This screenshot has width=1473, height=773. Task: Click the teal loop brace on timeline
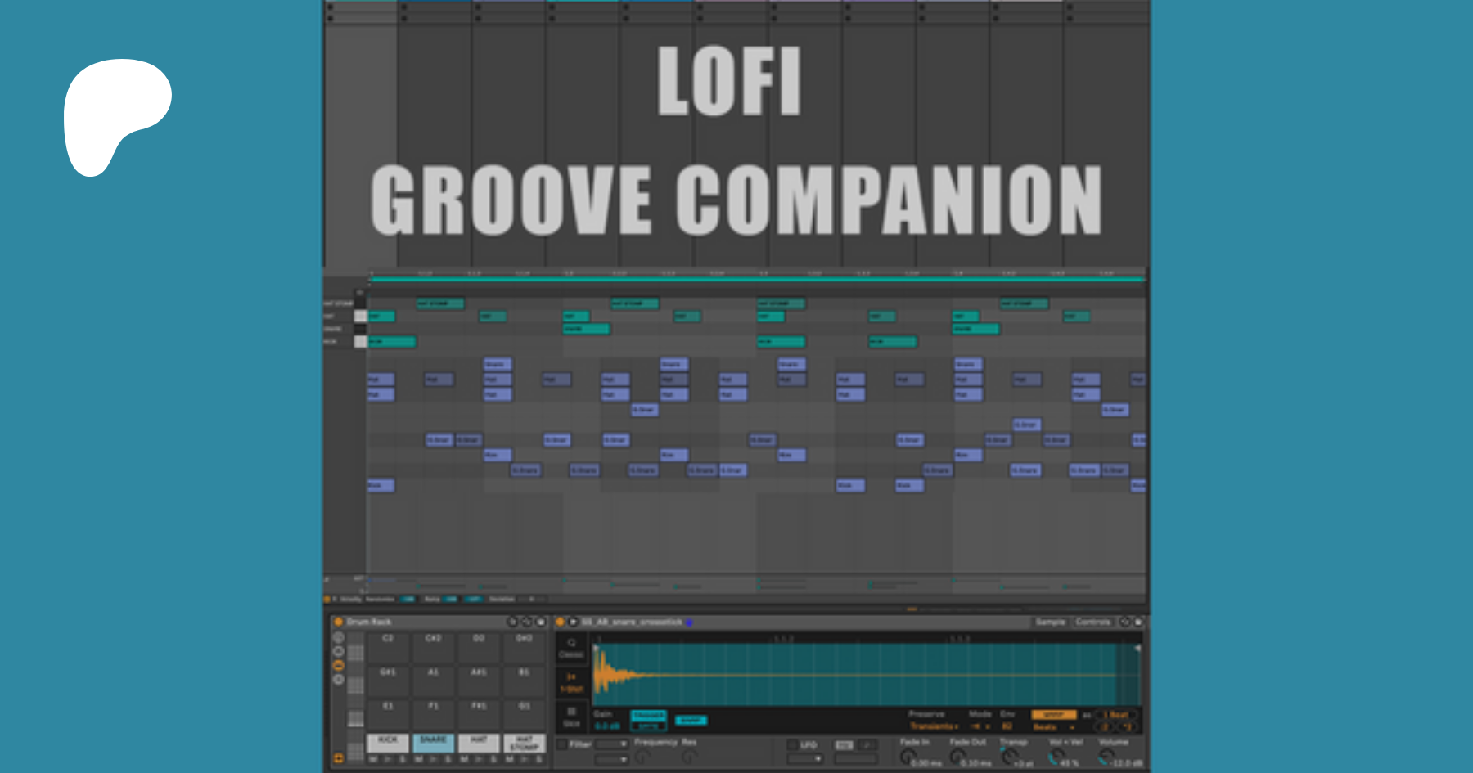click(x=756, y=280)
